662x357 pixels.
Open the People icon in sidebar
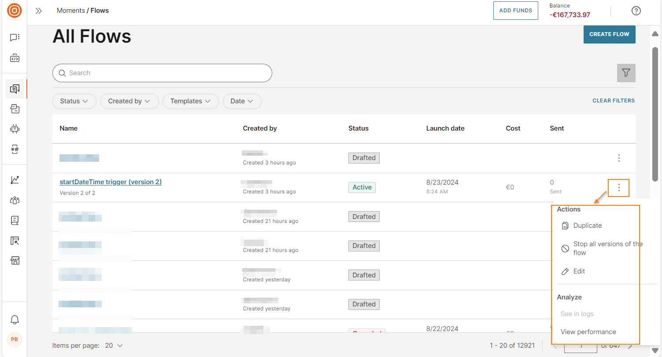(15, 200)
